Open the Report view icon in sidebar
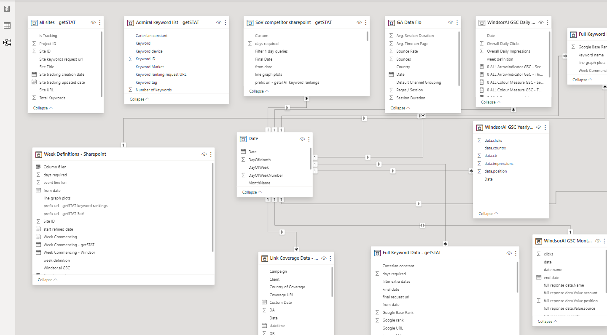 (7, 9)
